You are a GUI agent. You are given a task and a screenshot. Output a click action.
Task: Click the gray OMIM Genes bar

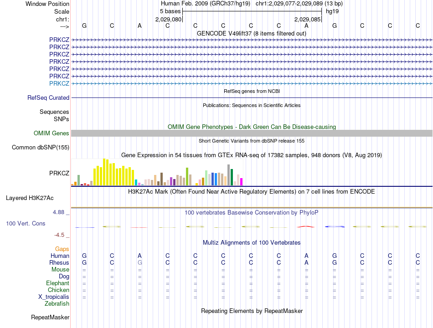pos(252,133)
